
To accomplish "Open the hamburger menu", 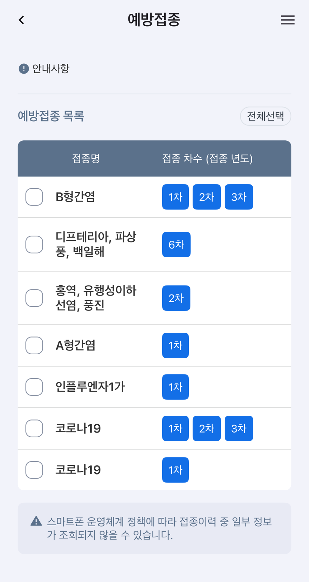I will coord(288,20).
